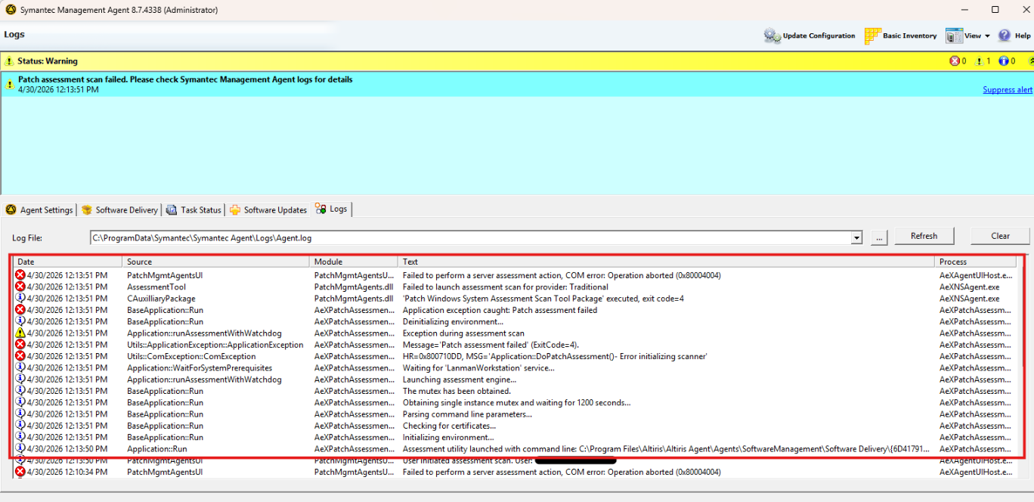Click the error icon on the AssessmentTool row

(x=20, y=287)
